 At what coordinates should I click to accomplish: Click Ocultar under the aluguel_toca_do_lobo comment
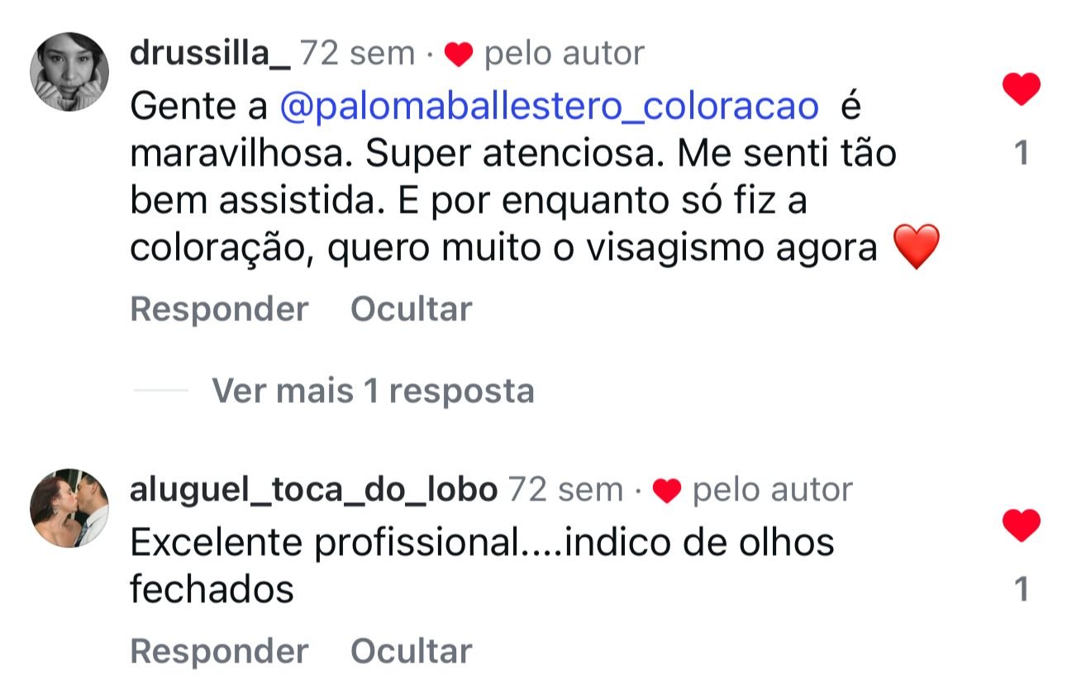[x=411, y=651]
